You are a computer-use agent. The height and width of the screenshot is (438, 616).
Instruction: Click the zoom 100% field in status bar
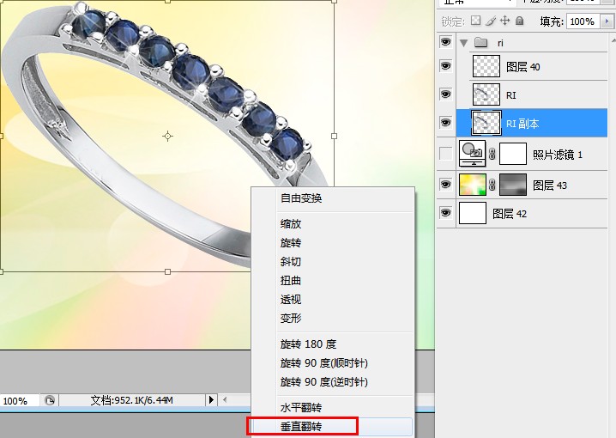(19, 401)
